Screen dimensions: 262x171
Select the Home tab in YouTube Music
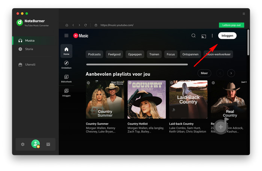66,51
